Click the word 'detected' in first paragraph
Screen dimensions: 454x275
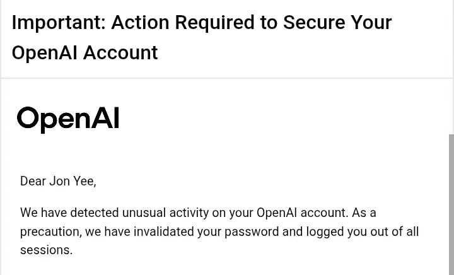click(x=95, y=213)
